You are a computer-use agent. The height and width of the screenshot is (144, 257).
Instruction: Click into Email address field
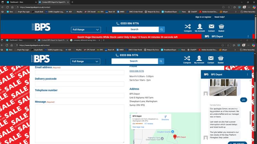click(79, 73)
